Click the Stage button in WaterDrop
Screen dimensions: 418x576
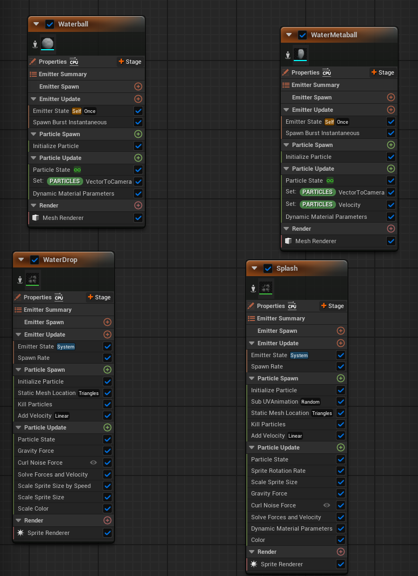[99, 297]
